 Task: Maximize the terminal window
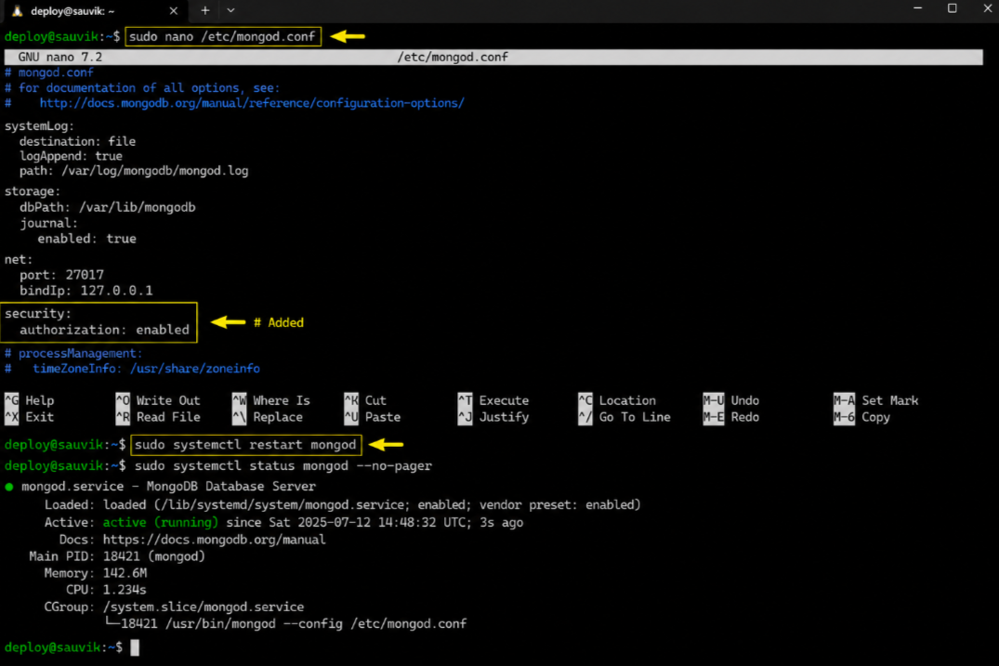(x=952, y=8)
